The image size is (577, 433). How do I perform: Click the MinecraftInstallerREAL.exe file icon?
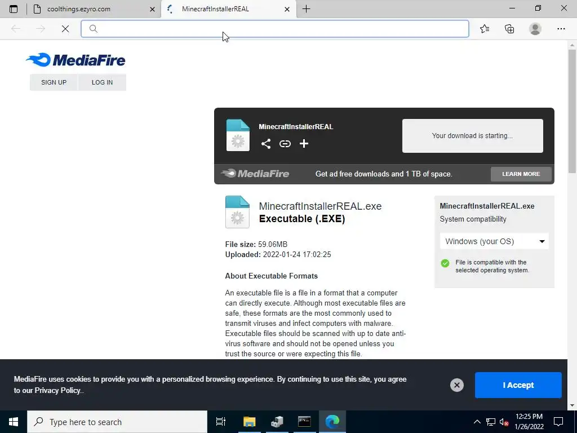click(x=237, y=212)
